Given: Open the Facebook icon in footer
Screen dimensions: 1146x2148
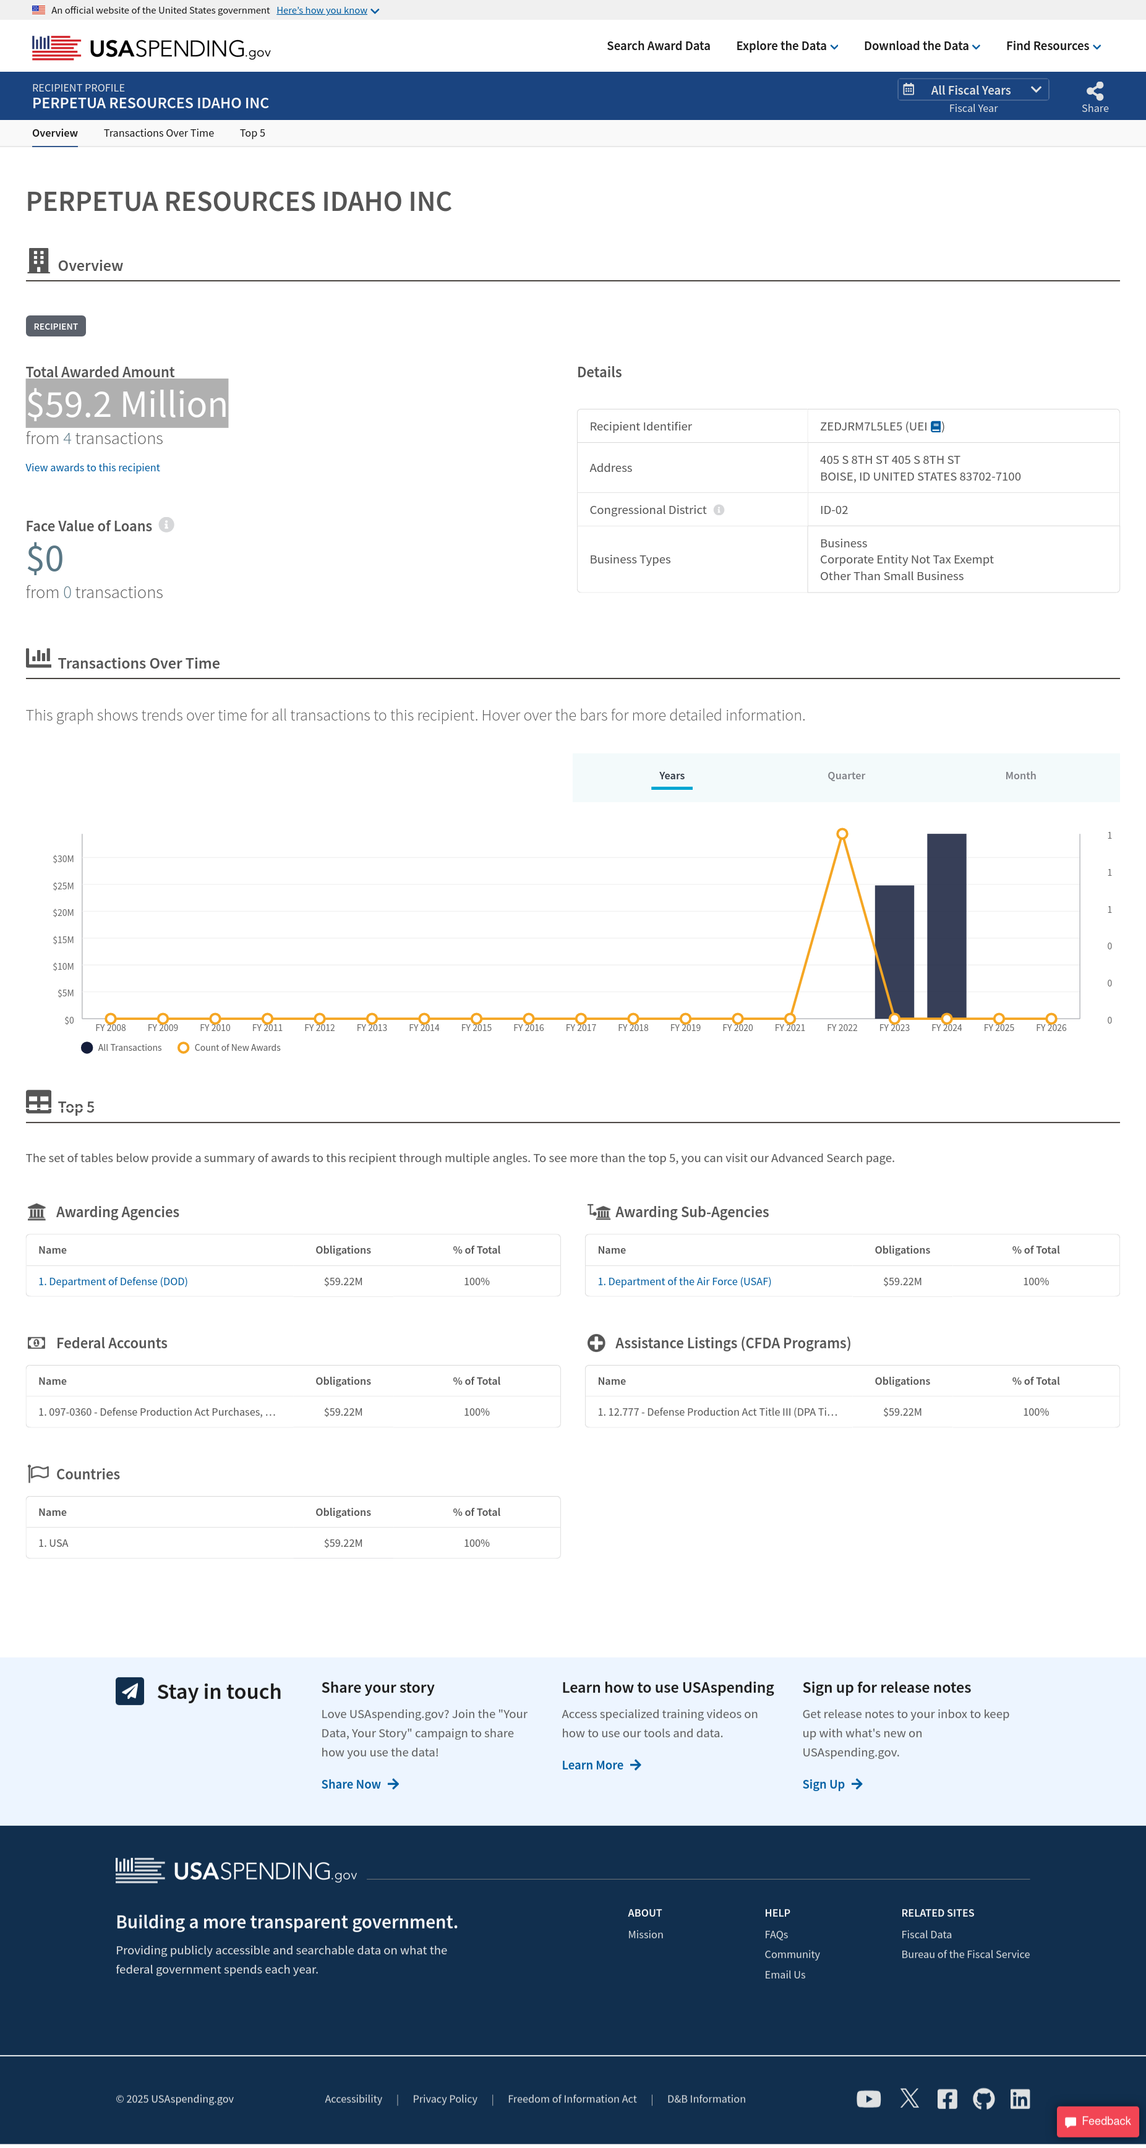Looking at the screenshot, I should pyautogui.click(x=947, y=2099).
